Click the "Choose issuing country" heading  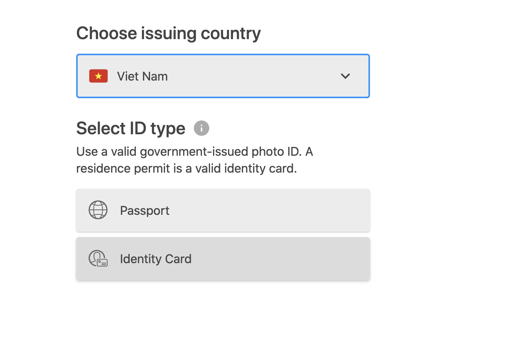pyautogui.click(x=168, y=33)
